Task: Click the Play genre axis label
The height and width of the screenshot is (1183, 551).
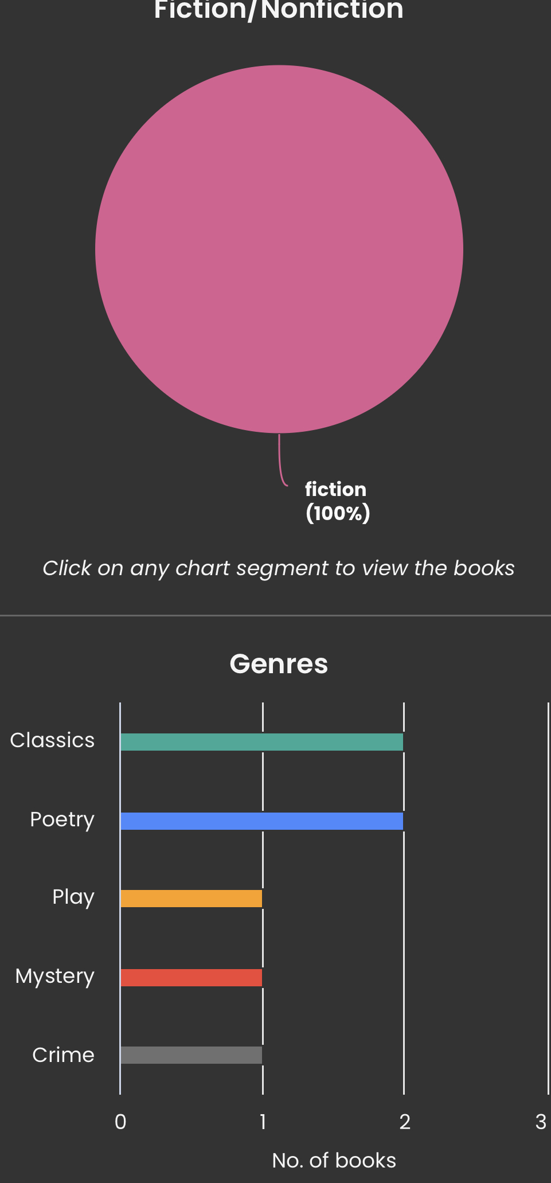Action: pyautogui.click(x=73, y=897)
